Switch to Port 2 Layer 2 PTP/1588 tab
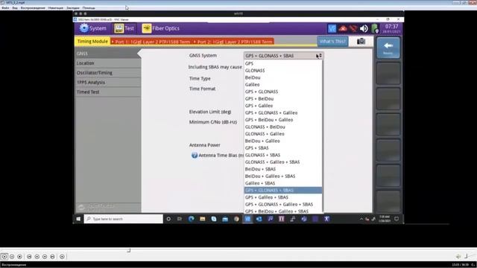 point(233,42)
